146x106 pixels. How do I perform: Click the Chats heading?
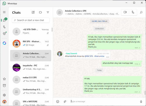point(16,13)
